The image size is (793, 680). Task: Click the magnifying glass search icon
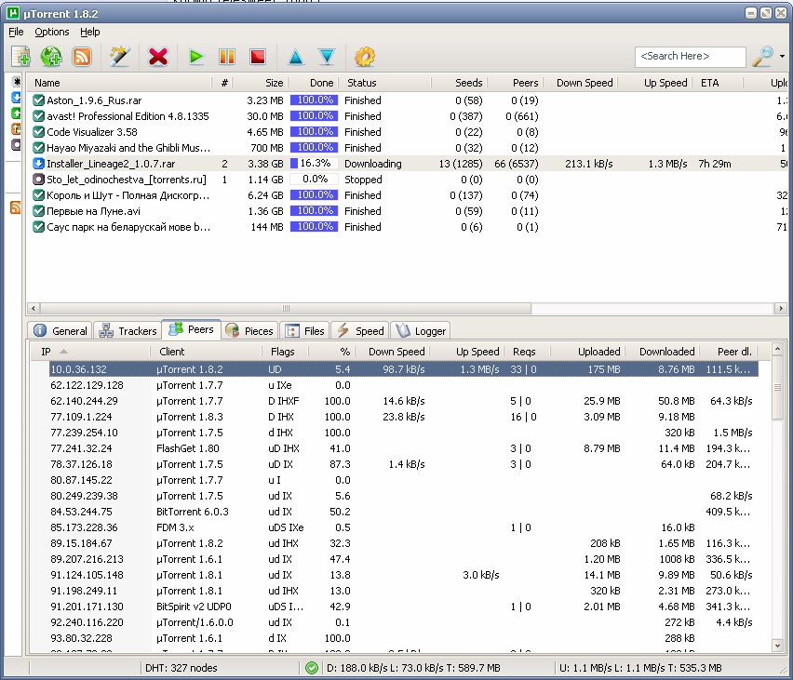(762, 57)
